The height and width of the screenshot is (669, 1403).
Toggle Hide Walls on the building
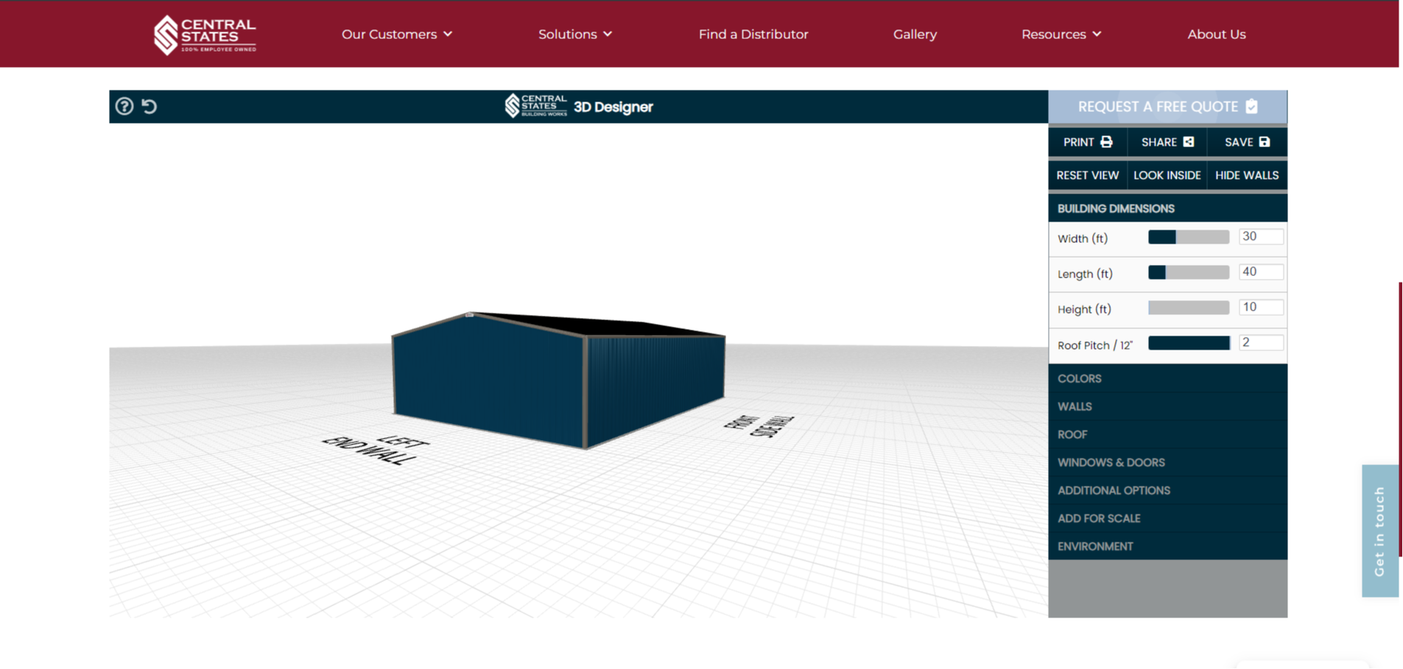(1247, 175)
